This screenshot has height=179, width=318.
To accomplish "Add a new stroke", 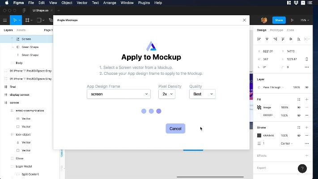I will [x=307, y=128].
